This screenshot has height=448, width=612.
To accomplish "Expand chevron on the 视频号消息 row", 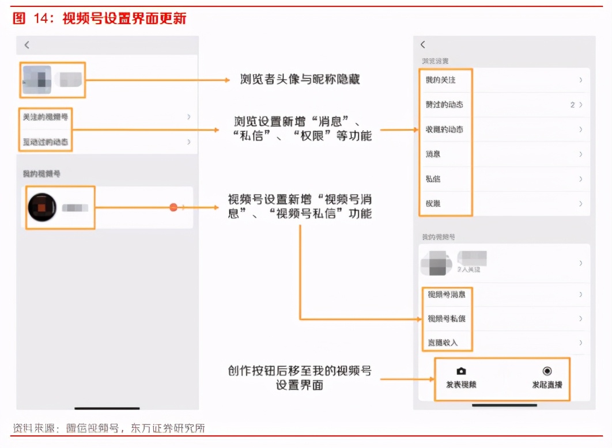I will [x=581, y=294].
